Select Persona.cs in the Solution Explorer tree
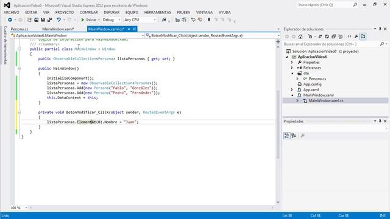390x219 pixels. 317,78
